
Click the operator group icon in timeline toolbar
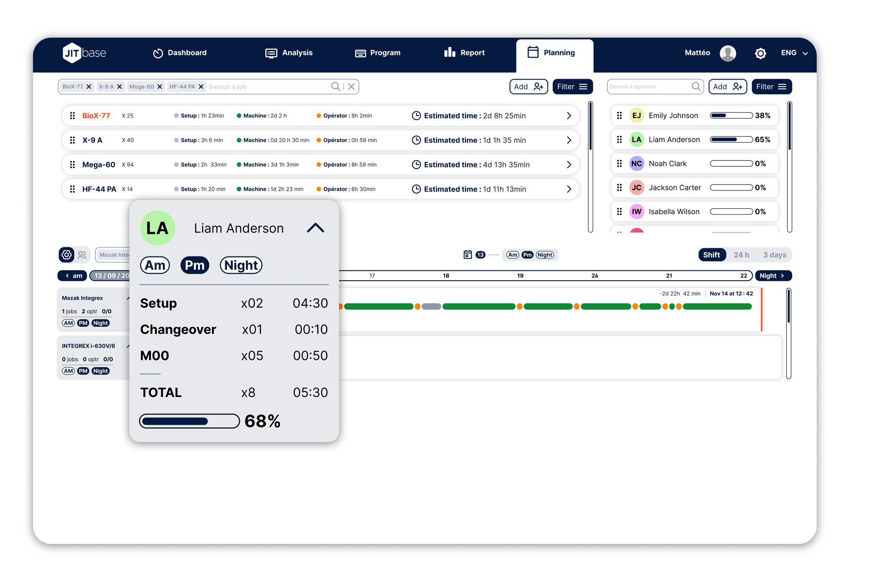[x=81, y=254]
